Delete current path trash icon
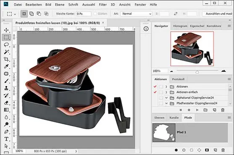The height and width of the screenshot is (155, 234). [x=223, y=150]
